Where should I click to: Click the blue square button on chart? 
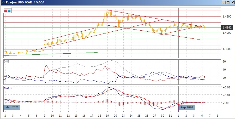coord(9,11)
